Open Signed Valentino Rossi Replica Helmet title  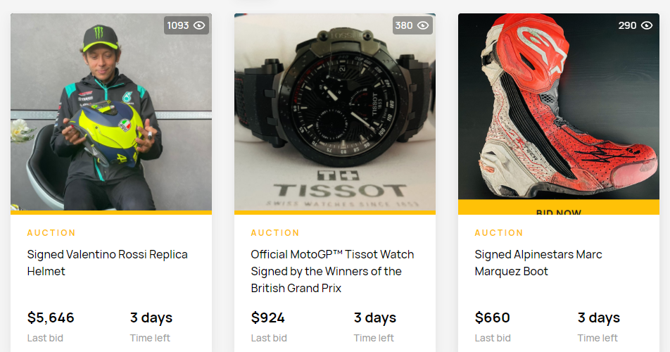108,263
